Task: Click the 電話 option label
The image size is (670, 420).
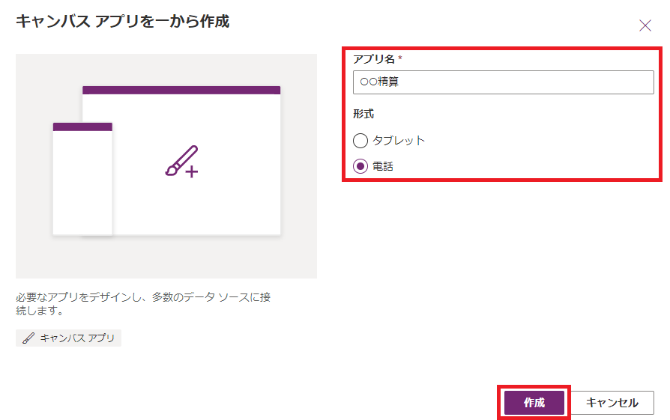Action: [x=383, y=166]
